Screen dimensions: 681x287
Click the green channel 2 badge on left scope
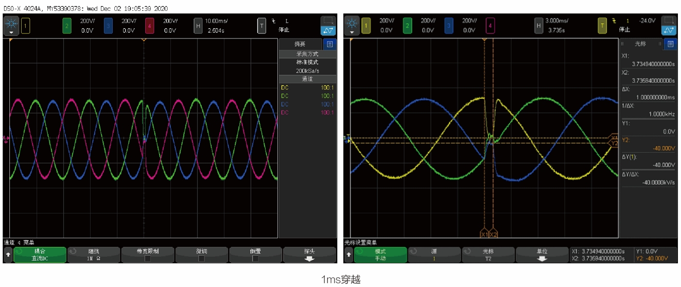point(67,25)
